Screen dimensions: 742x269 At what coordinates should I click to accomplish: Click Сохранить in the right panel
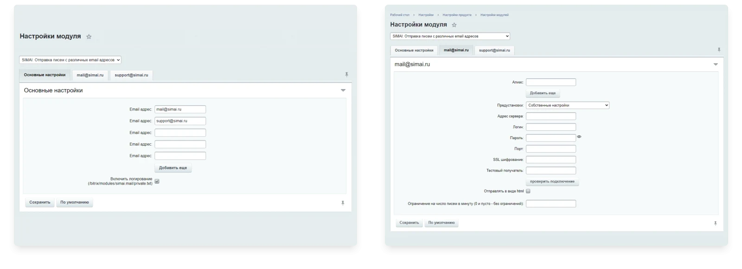(x=409, y=223)
